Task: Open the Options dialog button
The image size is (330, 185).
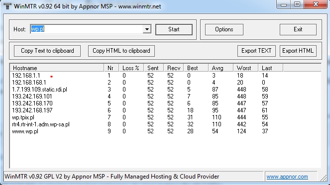Action: [x=224, y=29]
